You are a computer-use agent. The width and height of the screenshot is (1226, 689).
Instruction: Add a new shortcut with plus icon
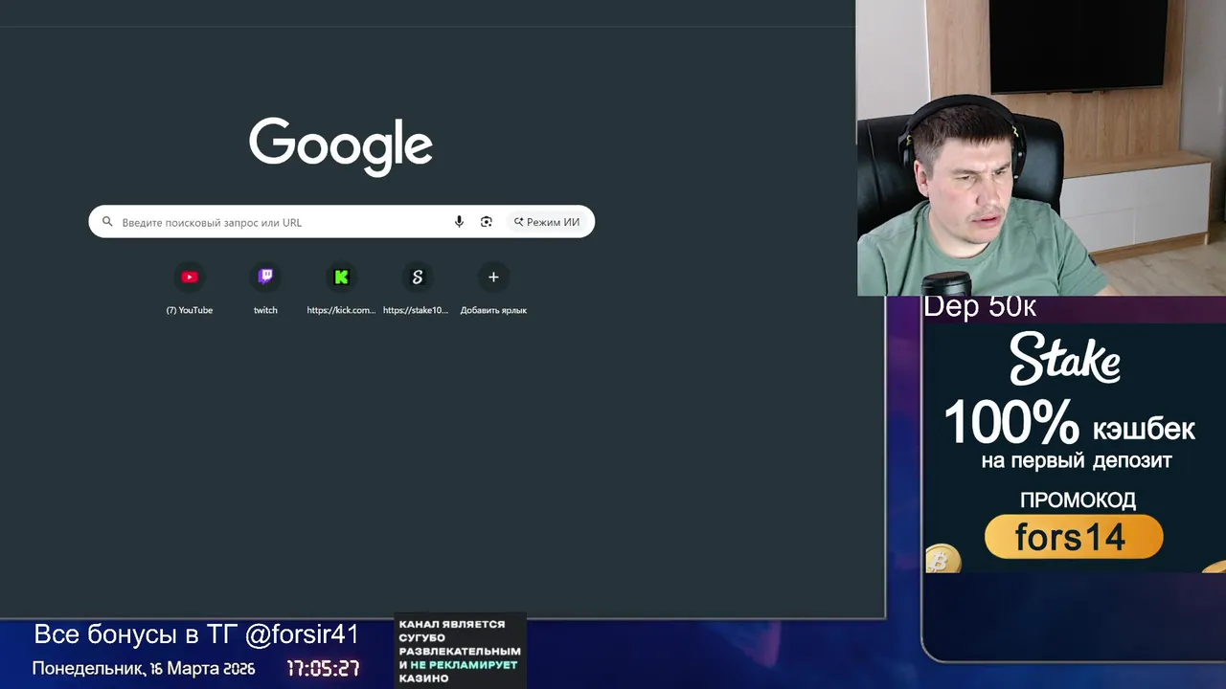[493, 278]
